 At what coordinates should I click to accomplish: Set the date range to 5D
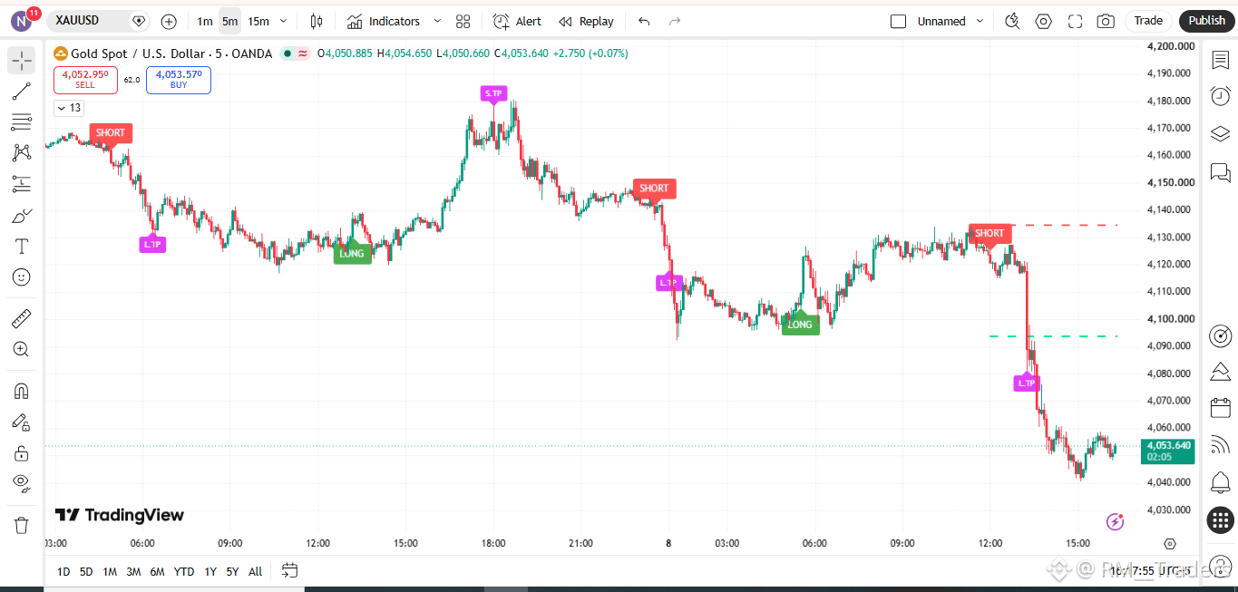(x=86, y=571)
